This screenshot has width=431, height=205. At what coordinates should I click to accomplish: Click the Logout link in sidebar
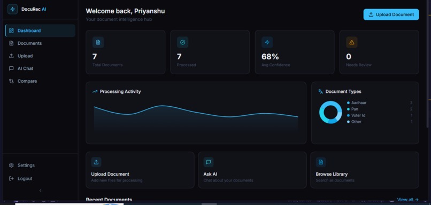tap(40, 178)
